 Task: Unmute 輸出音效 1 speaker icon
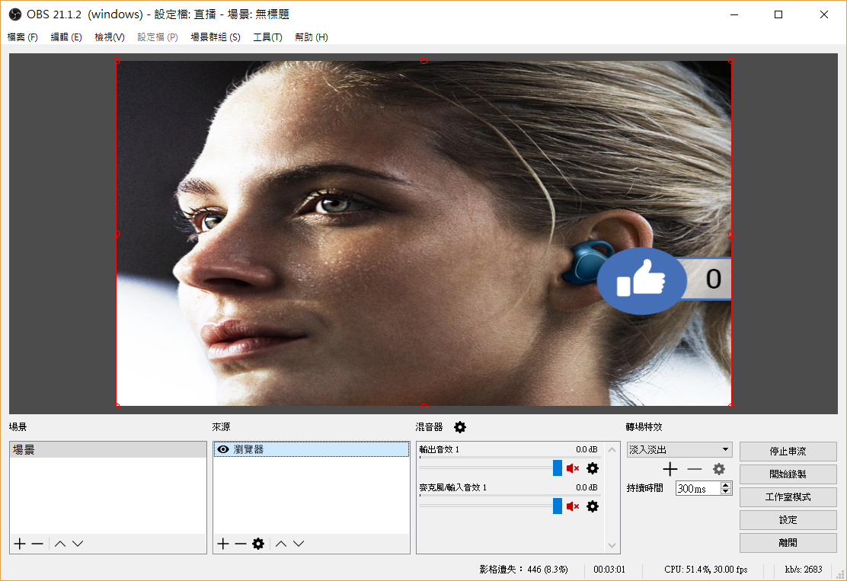tap(573, 468)
